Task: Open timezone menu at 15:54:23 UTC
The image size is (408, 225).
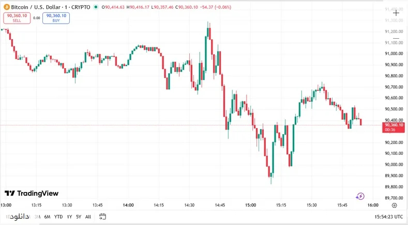Action: pos(389,217)
